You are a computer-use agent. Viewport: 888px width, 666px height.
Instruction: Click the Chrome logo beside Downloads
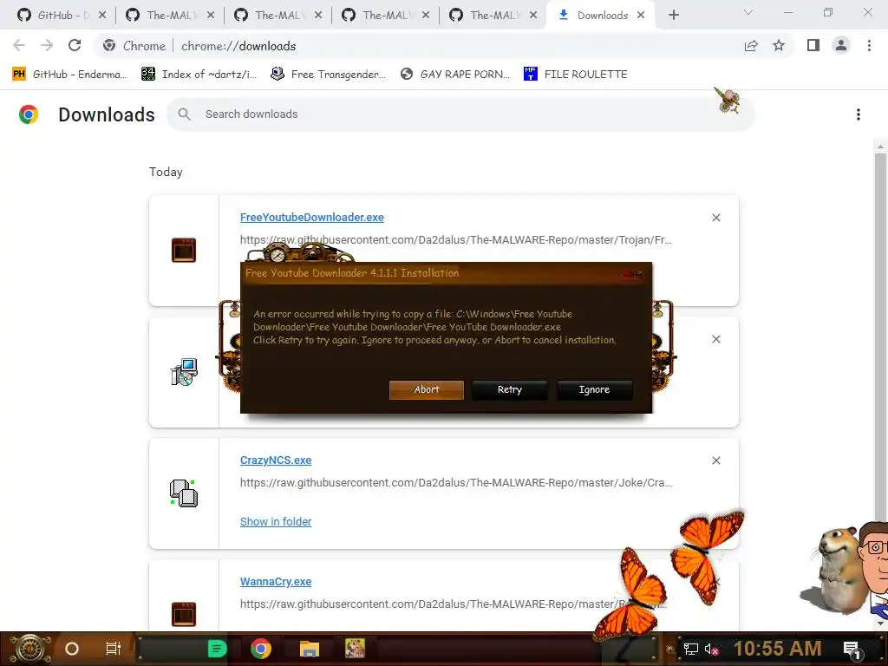(x=29, y=114)
